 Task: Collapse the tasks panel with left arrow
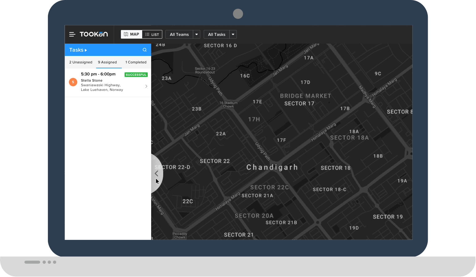click(x=156, y=173)
